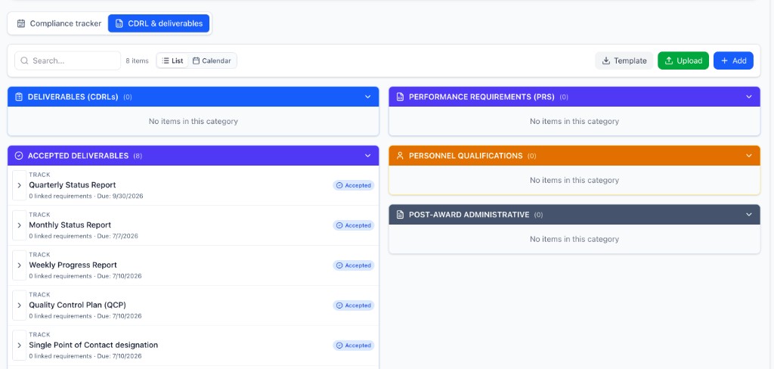Expand the Monthly Status Report row

click(x=20, y=225)
